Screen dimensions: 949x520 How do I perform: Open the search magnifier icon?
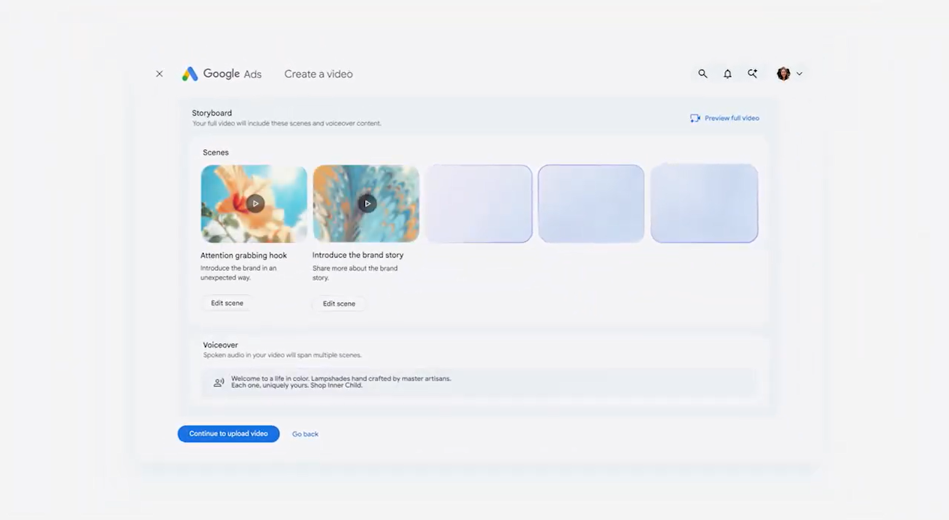tap(703, 74)
